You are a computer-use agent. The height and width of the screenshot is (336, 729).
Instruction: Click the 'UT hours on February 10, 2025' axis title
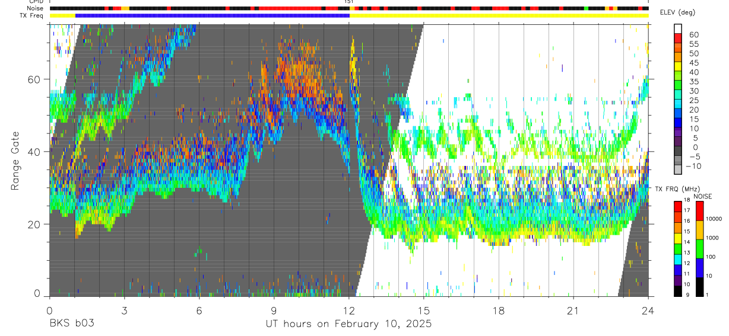(x=348, y=325)
